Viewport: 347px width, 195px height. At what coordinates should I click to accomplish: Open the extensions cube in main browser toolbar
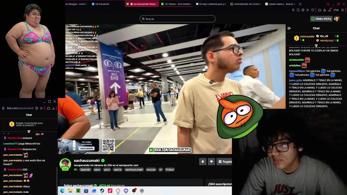tap(320, 10)
